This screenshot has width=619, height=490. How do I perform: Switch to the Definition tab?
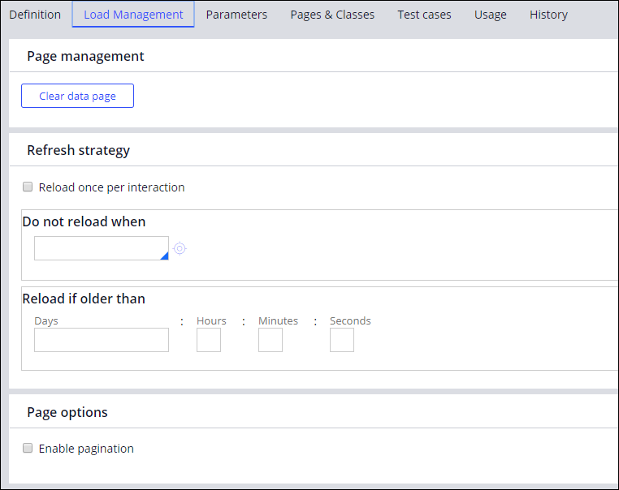coord(35,15)
